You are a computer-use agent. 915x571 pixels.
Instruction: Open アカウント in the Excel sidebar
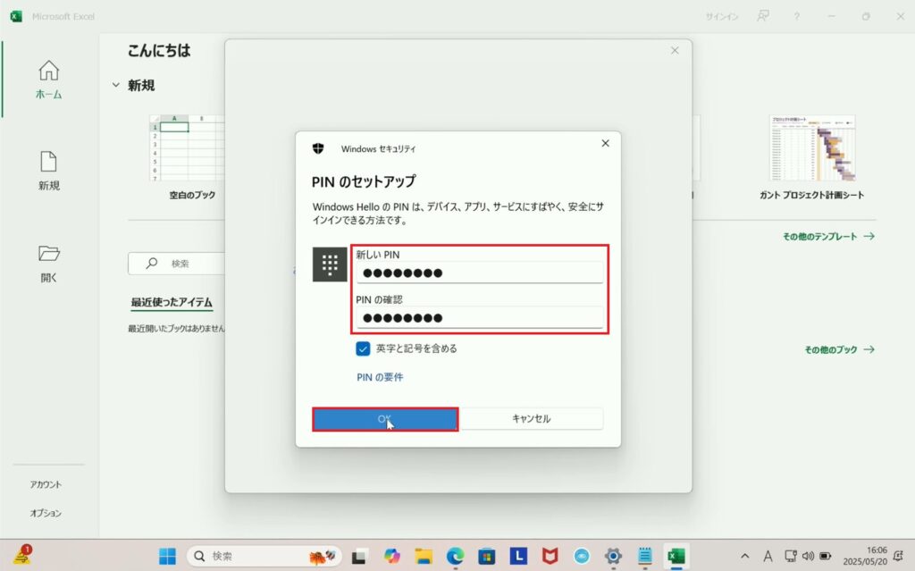[46, 484]
